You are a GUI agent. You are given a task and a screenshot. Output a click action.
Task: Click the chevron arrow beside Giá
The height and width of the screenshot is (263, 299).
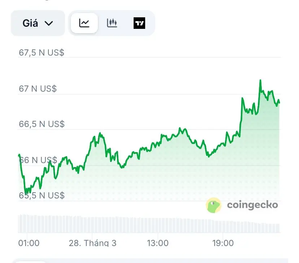pos(48,23)
